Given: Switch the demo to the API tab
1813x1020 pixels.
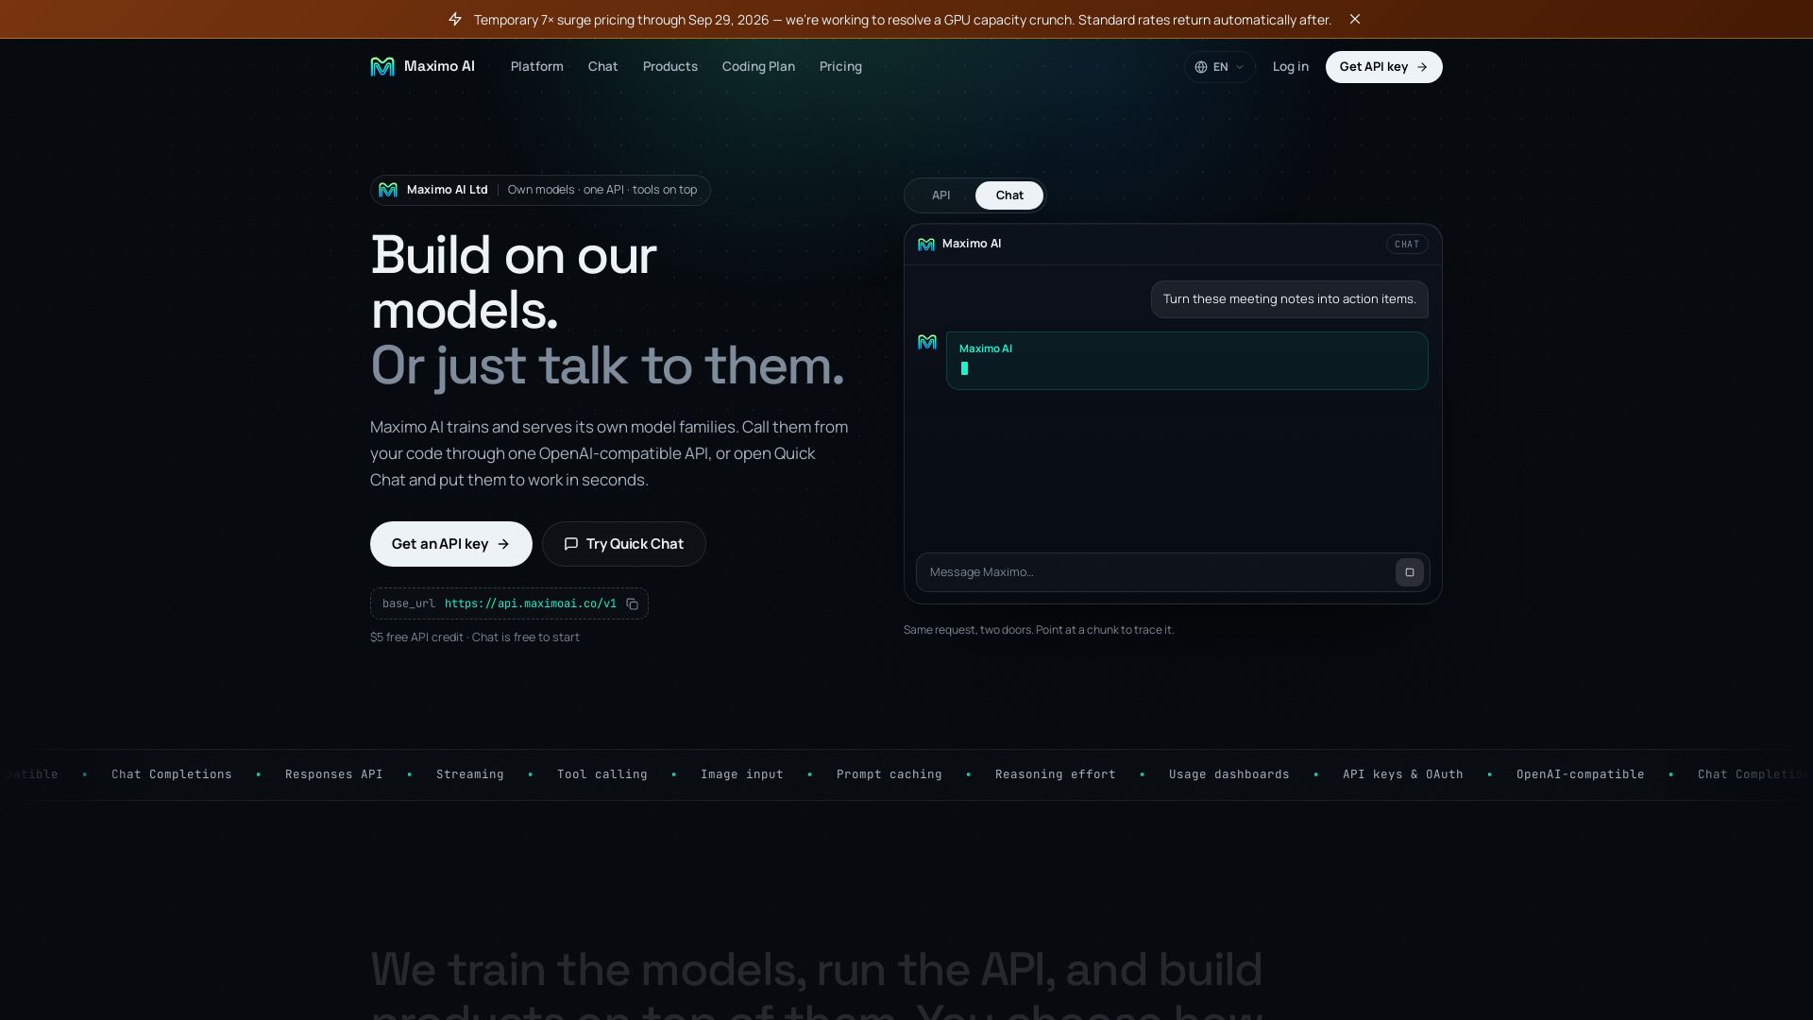Looking at the screenshot, I should [940, 195].
